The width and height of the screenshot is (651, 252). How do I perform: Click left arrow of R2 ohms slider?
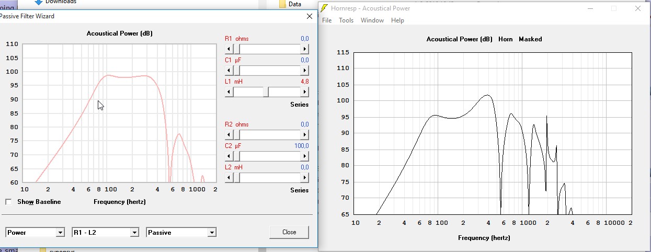pos(229,134)
